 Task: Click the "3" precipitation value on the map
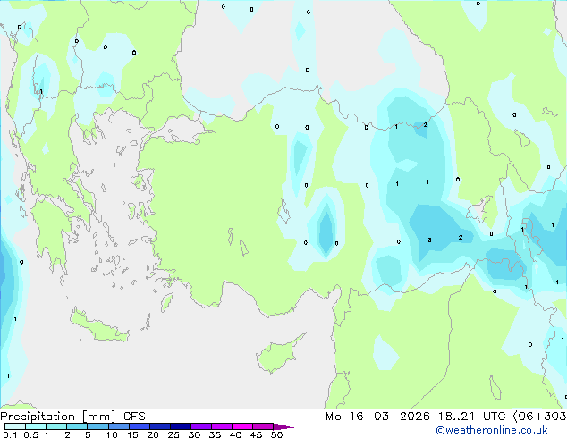pos(429,240)
